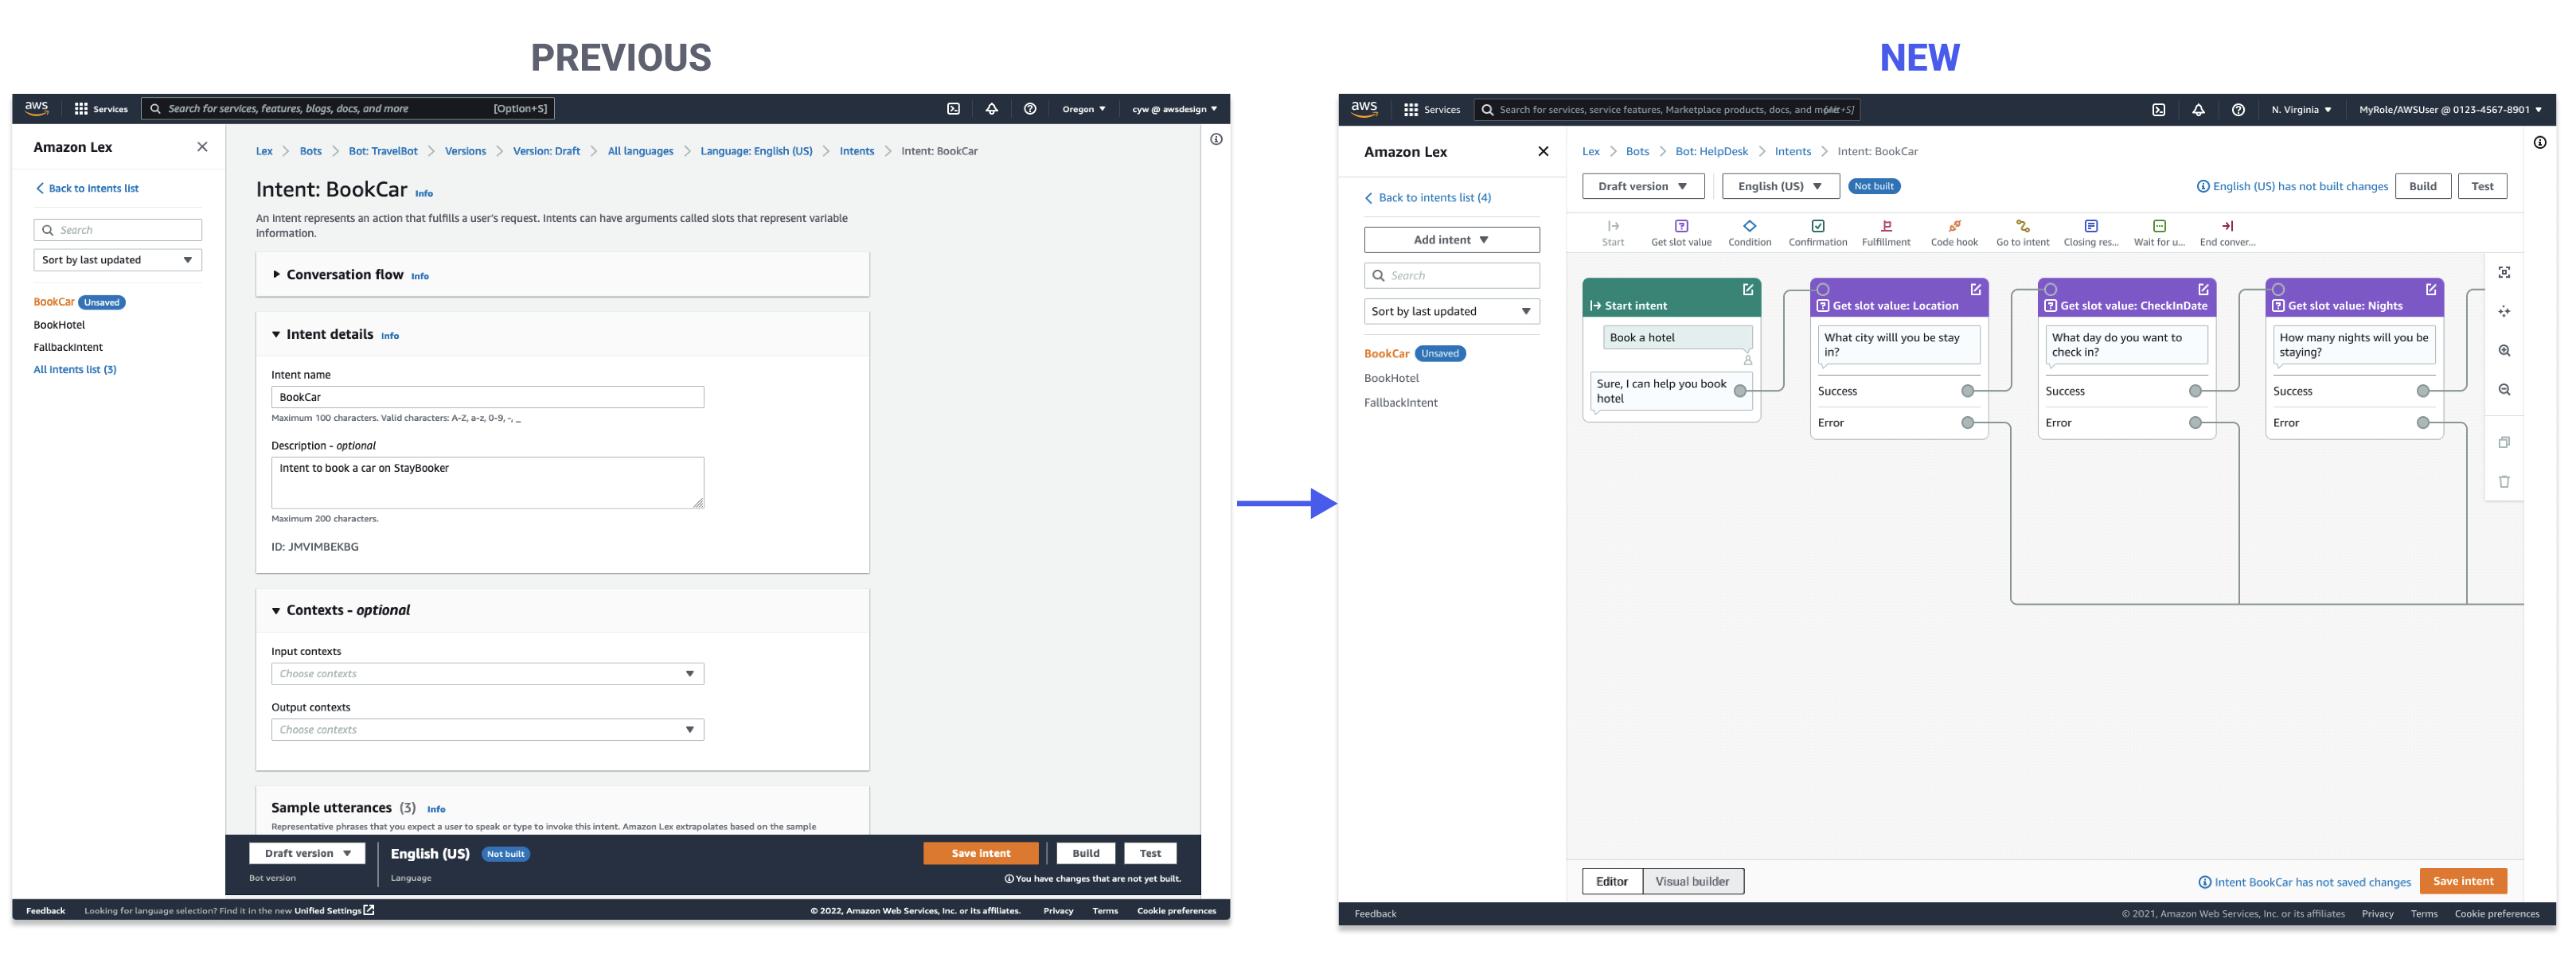Select the Fulfillment block tool
The height and width of the screenshot is (958, 2576).
click(1885, 233)
